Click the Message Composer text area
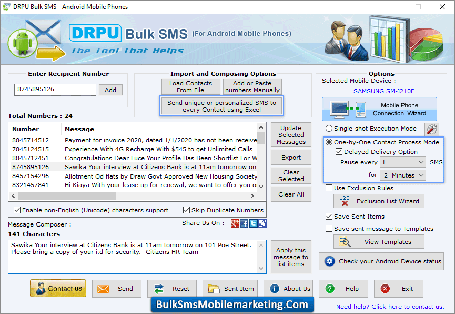This screenshot has height=314, width=455. [134, 257]
